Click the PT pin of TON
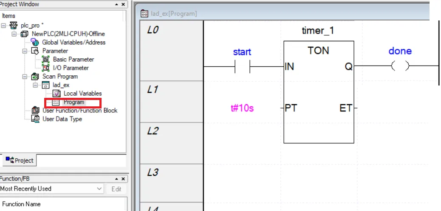 pos(291,108)
